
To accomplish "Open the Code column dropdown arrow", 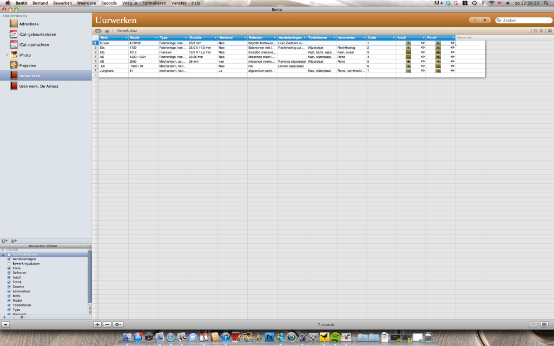I will 394,38.
